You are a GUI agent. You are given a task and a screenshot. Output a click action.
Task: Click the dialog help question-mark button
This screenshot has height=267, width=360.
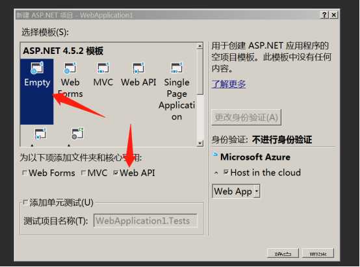point(324,15)
